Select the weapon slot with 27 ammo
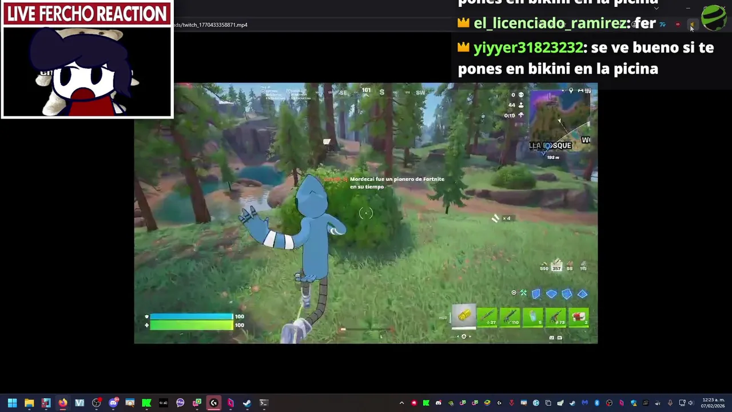Viewport: 732px width, 412px height. point(487,317)
